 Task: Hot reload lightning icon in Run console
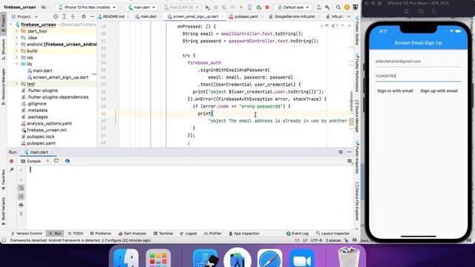tap(47, 161)
